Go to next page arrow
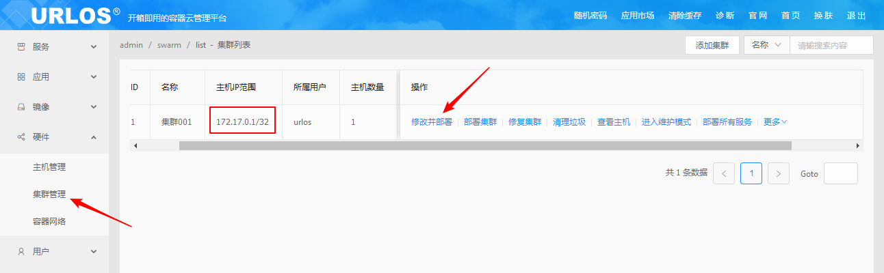The width and height of the screenshot is (884, 273). click(779, 174)
